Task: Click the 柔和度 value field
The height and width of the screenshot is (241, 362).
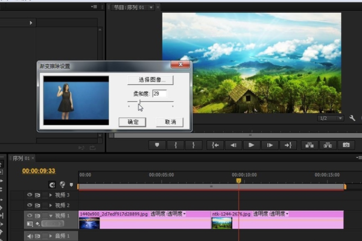Action: pos(159,93)
